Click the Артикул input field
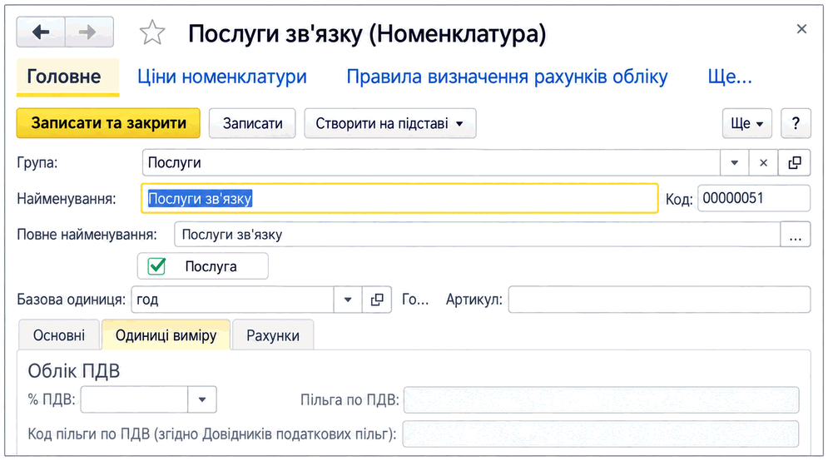The width and height of the screenshot is (828, 461). [x=659, y=300]
